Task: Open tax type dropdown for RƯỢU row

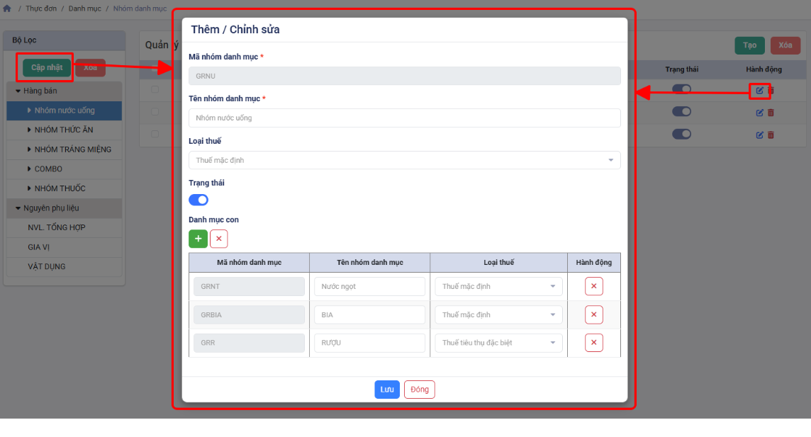Action: click(x=498, y=343)
